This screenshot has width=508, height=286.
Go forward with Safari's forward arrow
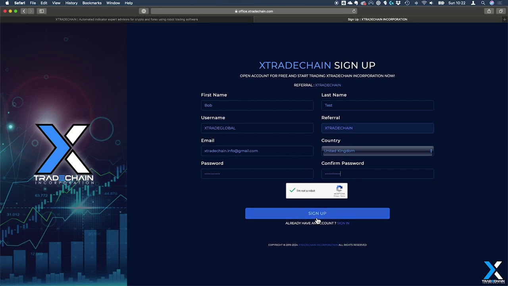pos(31,11)
